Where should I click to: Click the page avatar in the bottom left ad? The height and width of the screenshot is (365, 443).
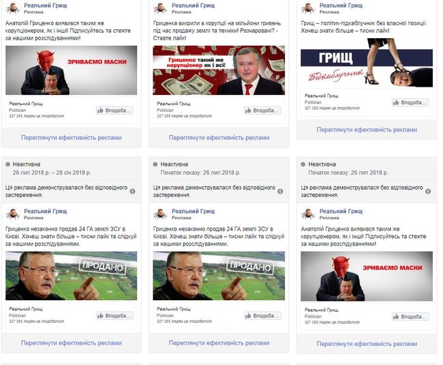click(x=13, y=214)
